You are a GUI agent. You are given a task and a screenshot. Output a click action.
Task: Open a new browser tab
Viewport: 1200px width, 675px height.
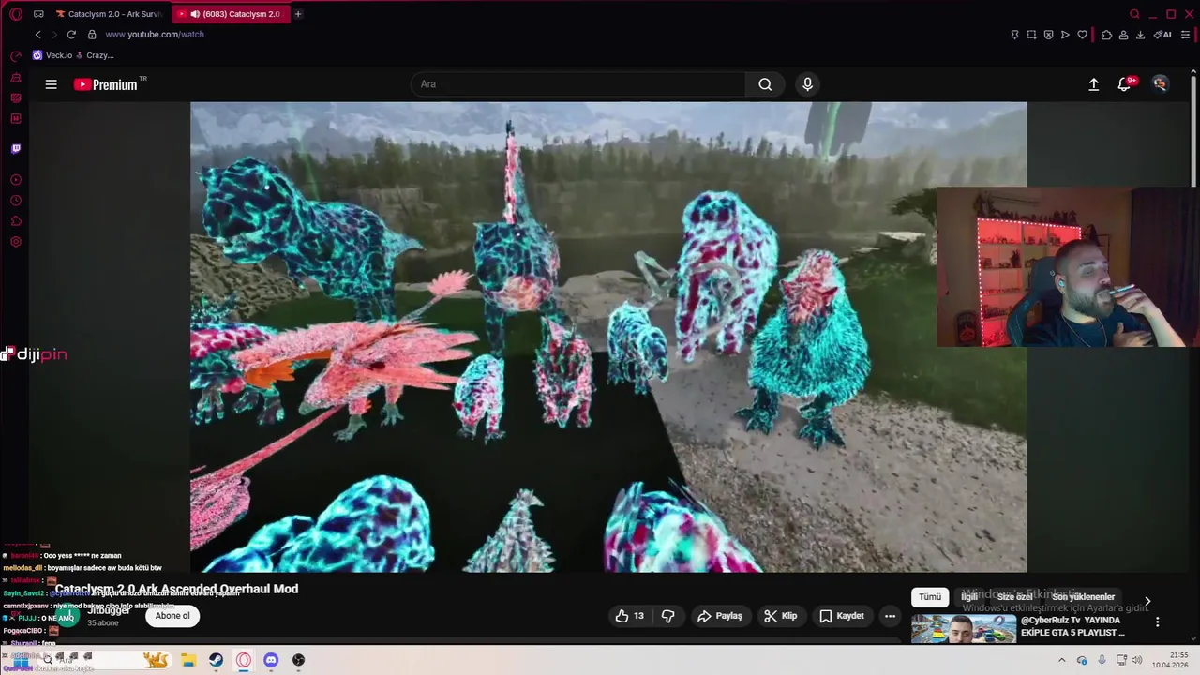[x=298, y=14]
